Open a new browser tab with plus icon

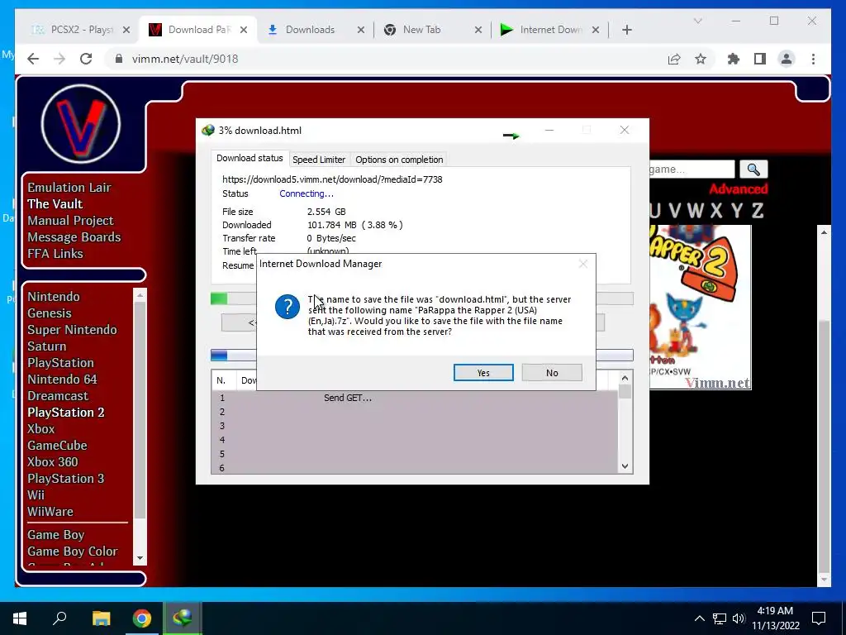pos(626,30)
